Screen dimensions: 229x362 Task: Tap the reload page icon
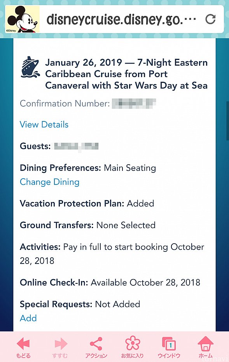coord(210,19)
